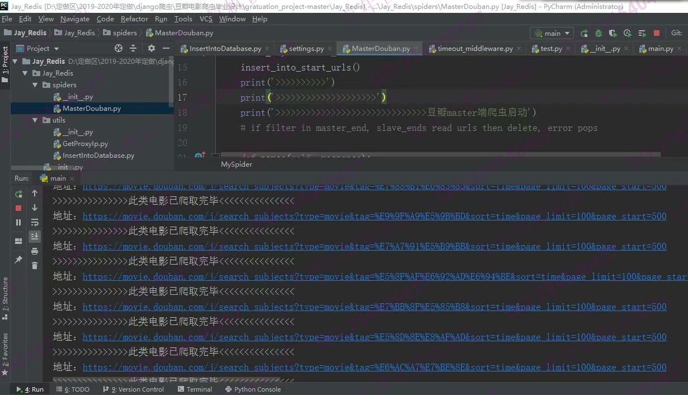Open the File menu

point(7,19)
